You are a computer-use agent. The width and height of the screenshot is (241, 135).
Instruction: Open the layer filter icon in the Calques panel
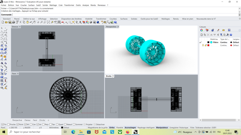[221, 35]
